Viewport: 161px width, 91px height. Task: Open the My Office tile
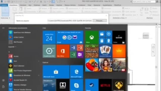(63, 51)
